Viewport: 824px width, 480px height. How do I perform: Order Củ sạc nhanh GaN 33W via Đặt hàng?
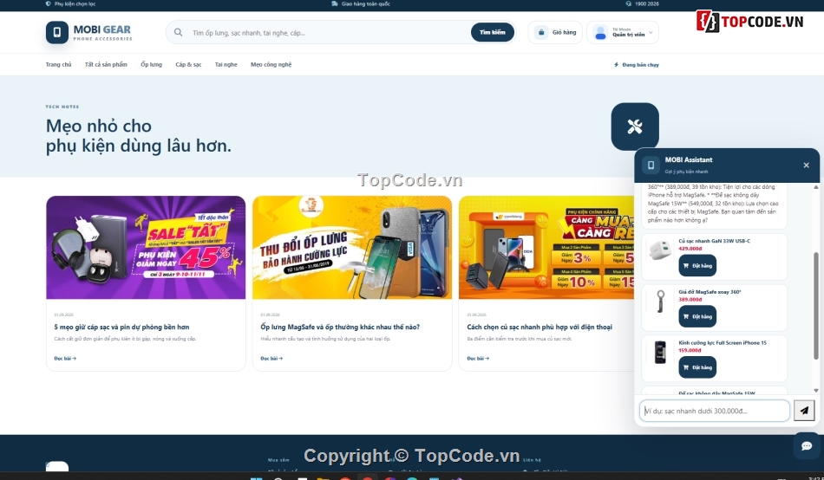tap(697, 266)
